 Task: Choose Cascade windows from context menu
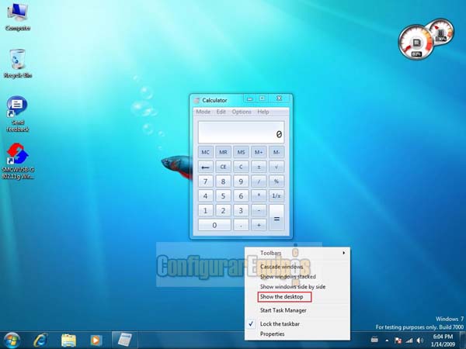[297, 267]
